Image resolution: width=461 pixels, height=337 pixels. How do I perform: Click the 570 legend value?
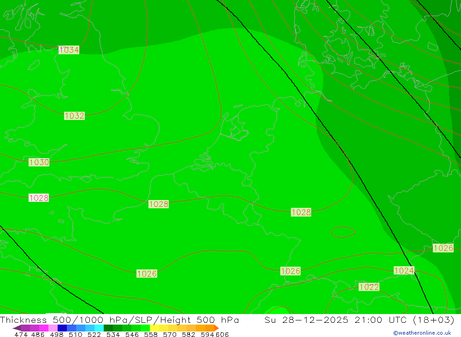169,335
